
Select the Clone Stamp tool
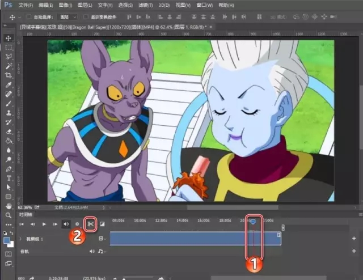coord(9,113)
